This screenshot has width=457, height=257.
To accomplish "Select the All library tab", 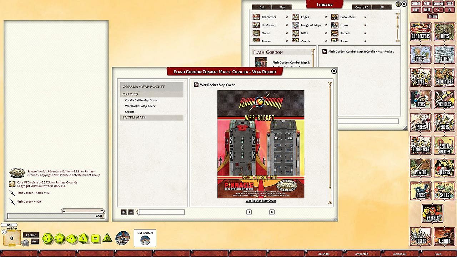I will click(382, 7).
